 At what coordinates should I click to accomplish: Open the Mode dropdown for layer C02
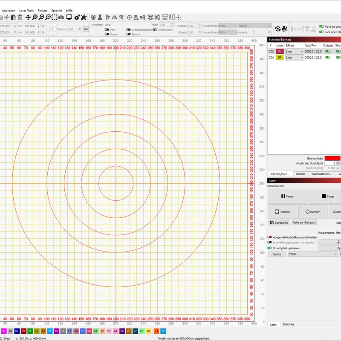(294, 51)
